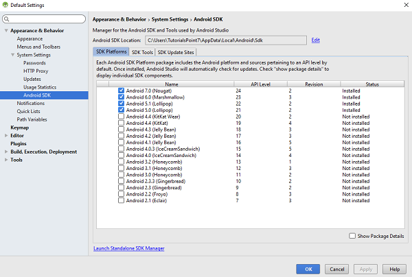Image resolution: width=412 pixels, height=277 pixels.
Task: Expand the Editor settings section
Action: tap(6, 136)
